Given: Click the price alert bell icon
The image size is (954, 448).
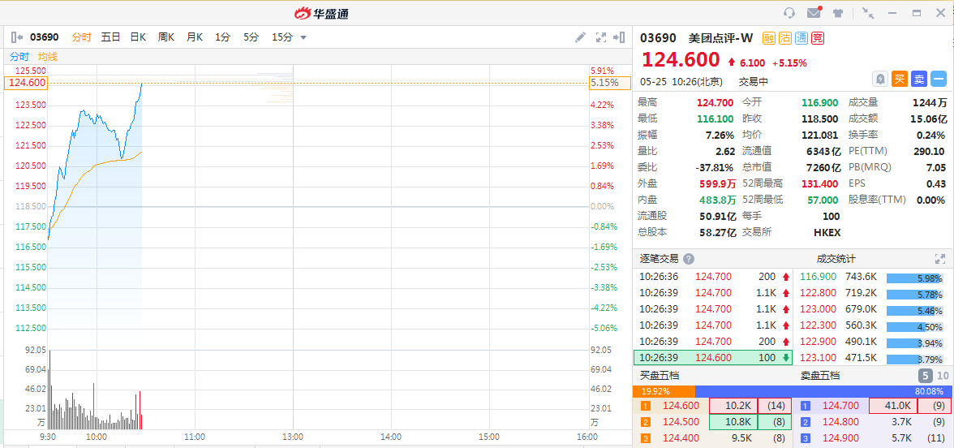Looking at the screenshot, I should pos(880,79).
